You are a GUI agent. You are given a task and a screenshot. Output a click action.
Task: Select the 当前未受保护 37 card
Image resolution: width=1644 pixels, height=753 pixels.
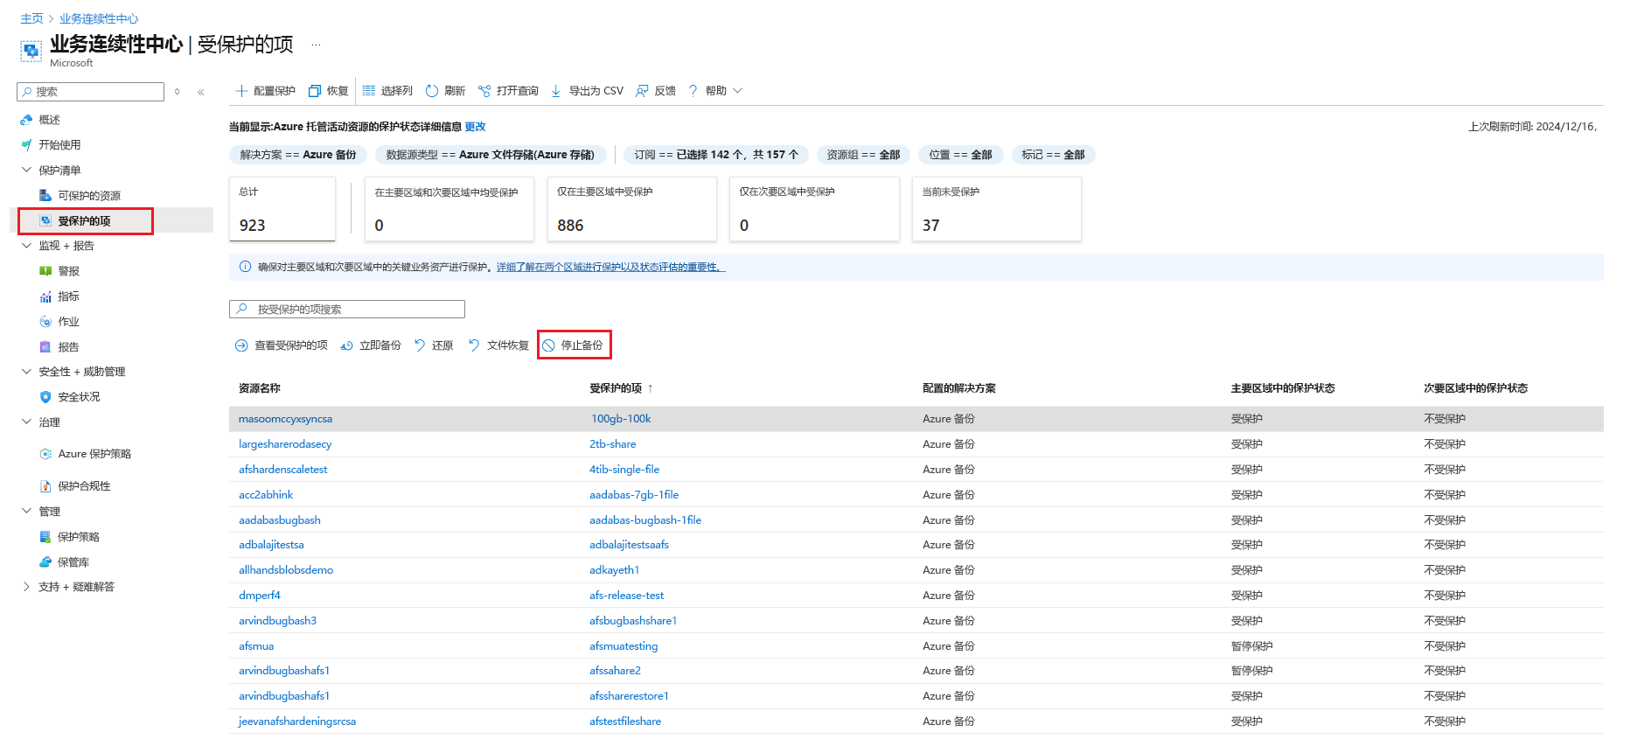click(x=997, y=209)
